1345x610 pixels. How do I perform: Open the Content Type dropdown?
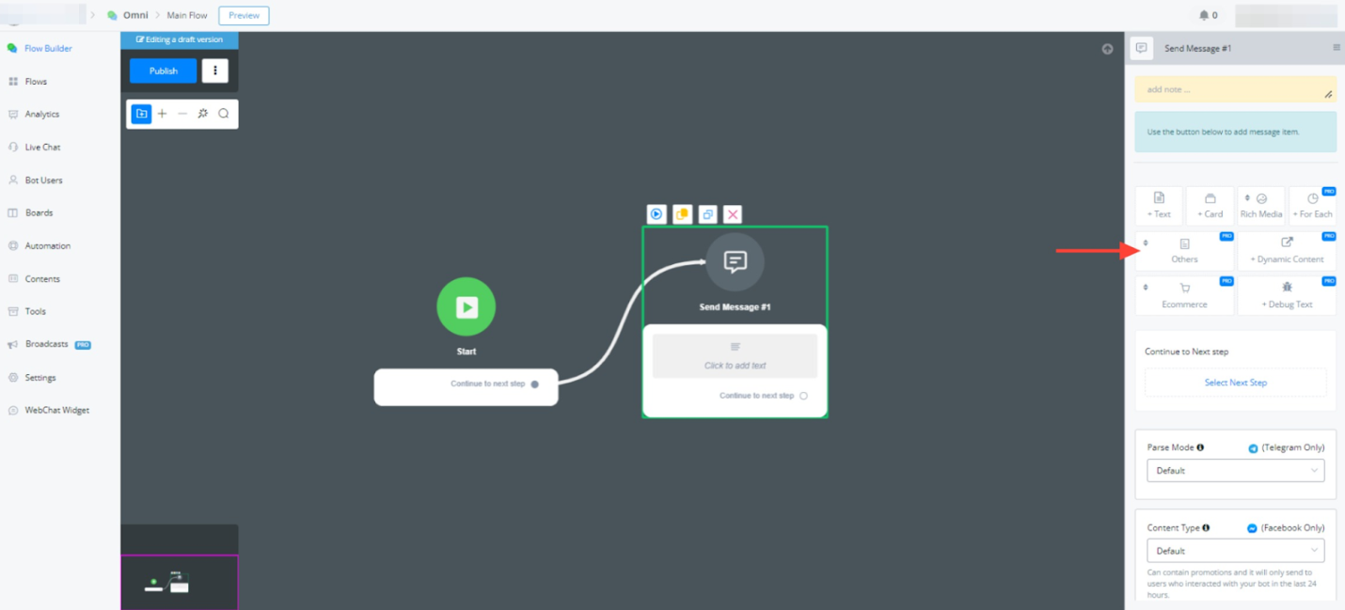1235,551
